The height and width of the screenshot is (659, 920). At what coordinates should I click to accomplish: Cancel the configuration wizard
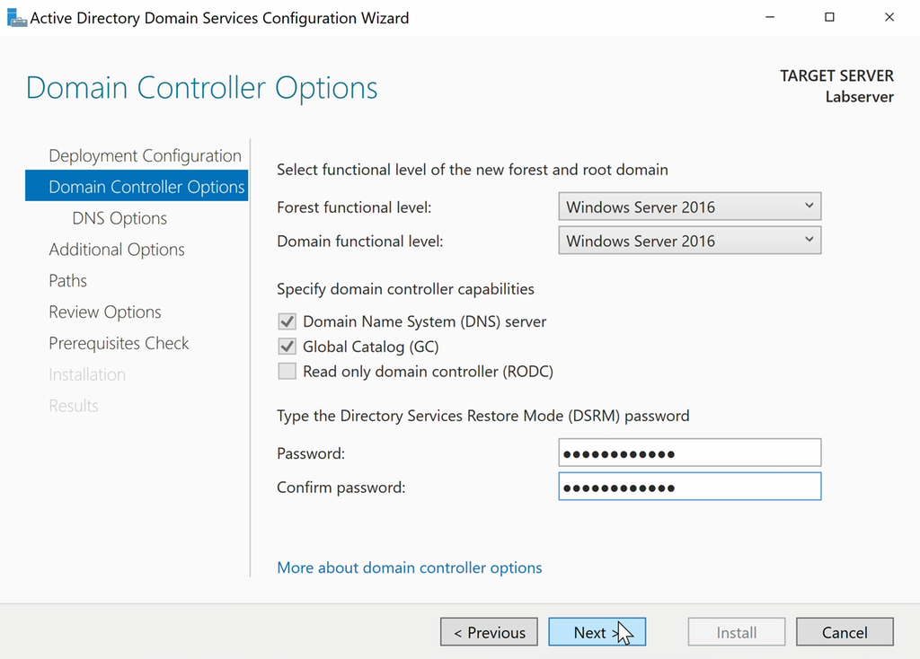845,632
